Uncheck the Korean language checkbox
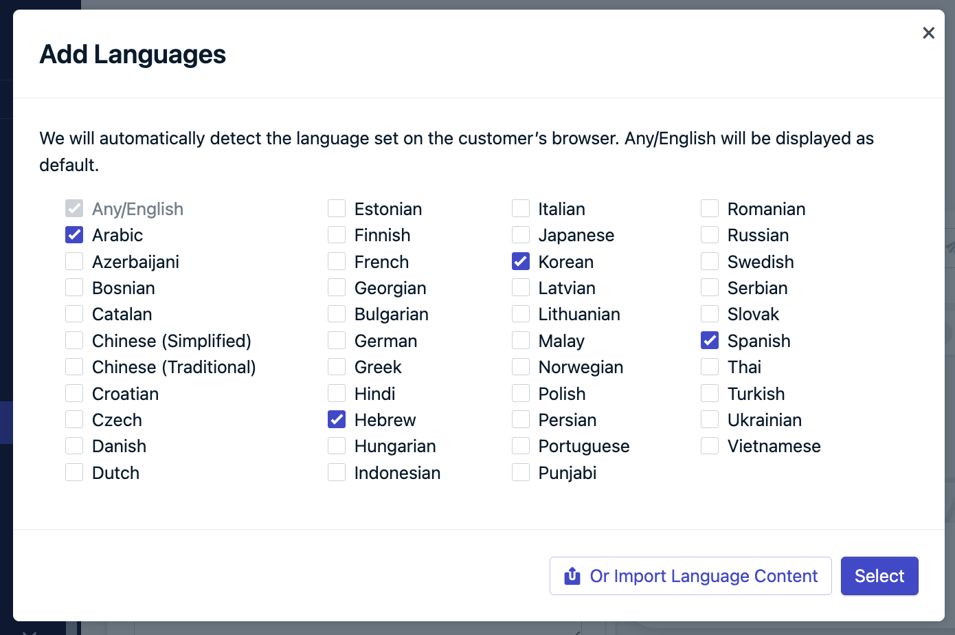The image size is (955, 635). pyautogui.click(x=521, y=262)
